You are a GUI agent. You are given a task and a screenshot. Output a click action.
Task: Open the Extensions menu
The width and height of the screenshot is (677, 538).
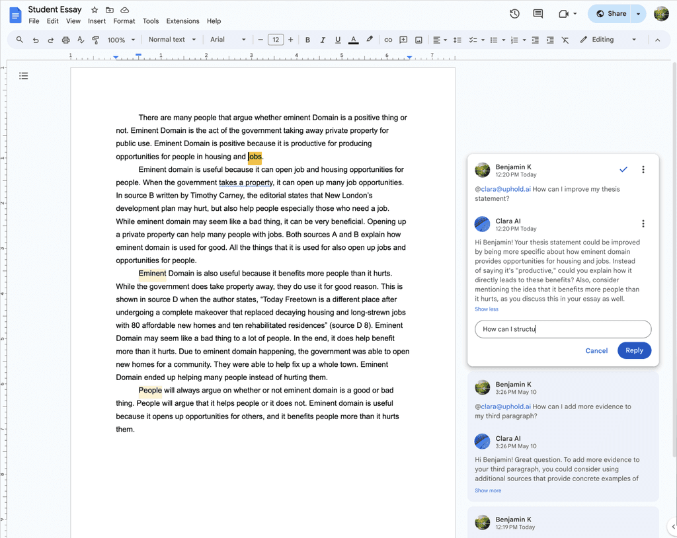(x=182, y=20)
